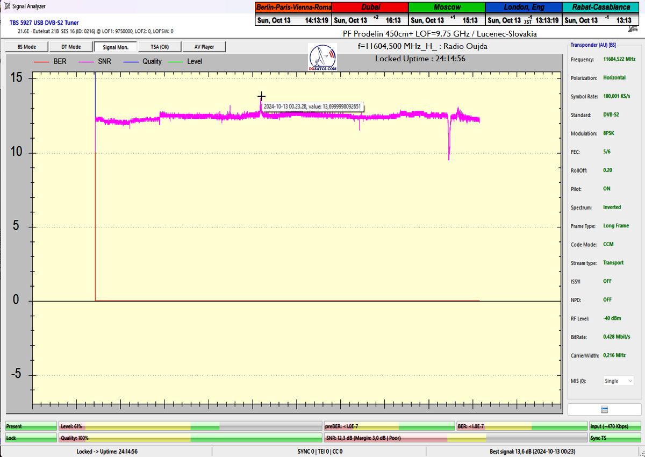
Task: Click the Quality 100% meter bar
Action: coord(190,438)
